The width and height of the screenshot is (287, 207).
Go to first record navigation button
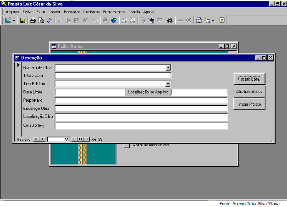coord(36,139)
